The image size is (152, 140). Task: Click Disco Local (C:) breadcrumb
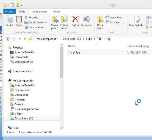click(x=72, y=39)
